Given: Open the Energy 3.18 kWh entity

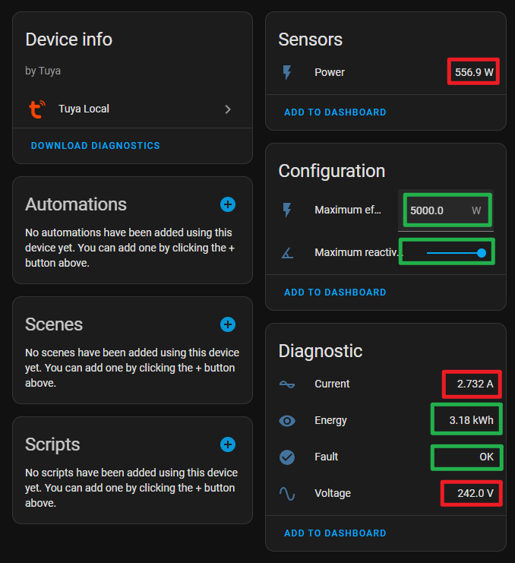Looking at the screenshot, I should 471,420.
